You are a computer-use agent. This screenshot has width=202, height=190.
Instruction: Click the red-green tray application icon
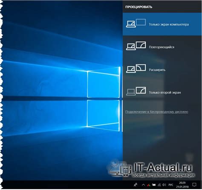coord(149,185)
